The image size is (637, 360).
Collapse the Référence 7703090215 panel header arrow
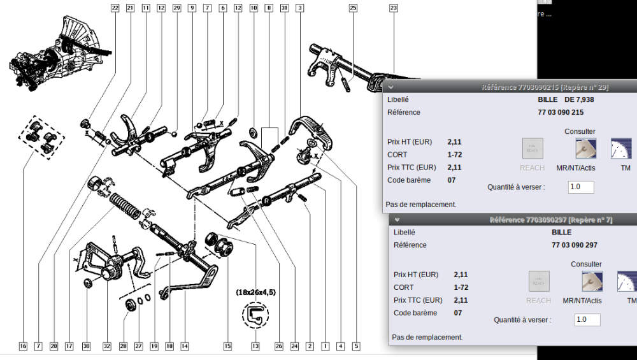(390, 87)
